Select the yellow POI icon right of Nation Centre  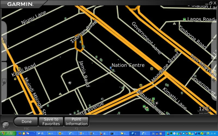pyautogui.click(x=152, y=69)
